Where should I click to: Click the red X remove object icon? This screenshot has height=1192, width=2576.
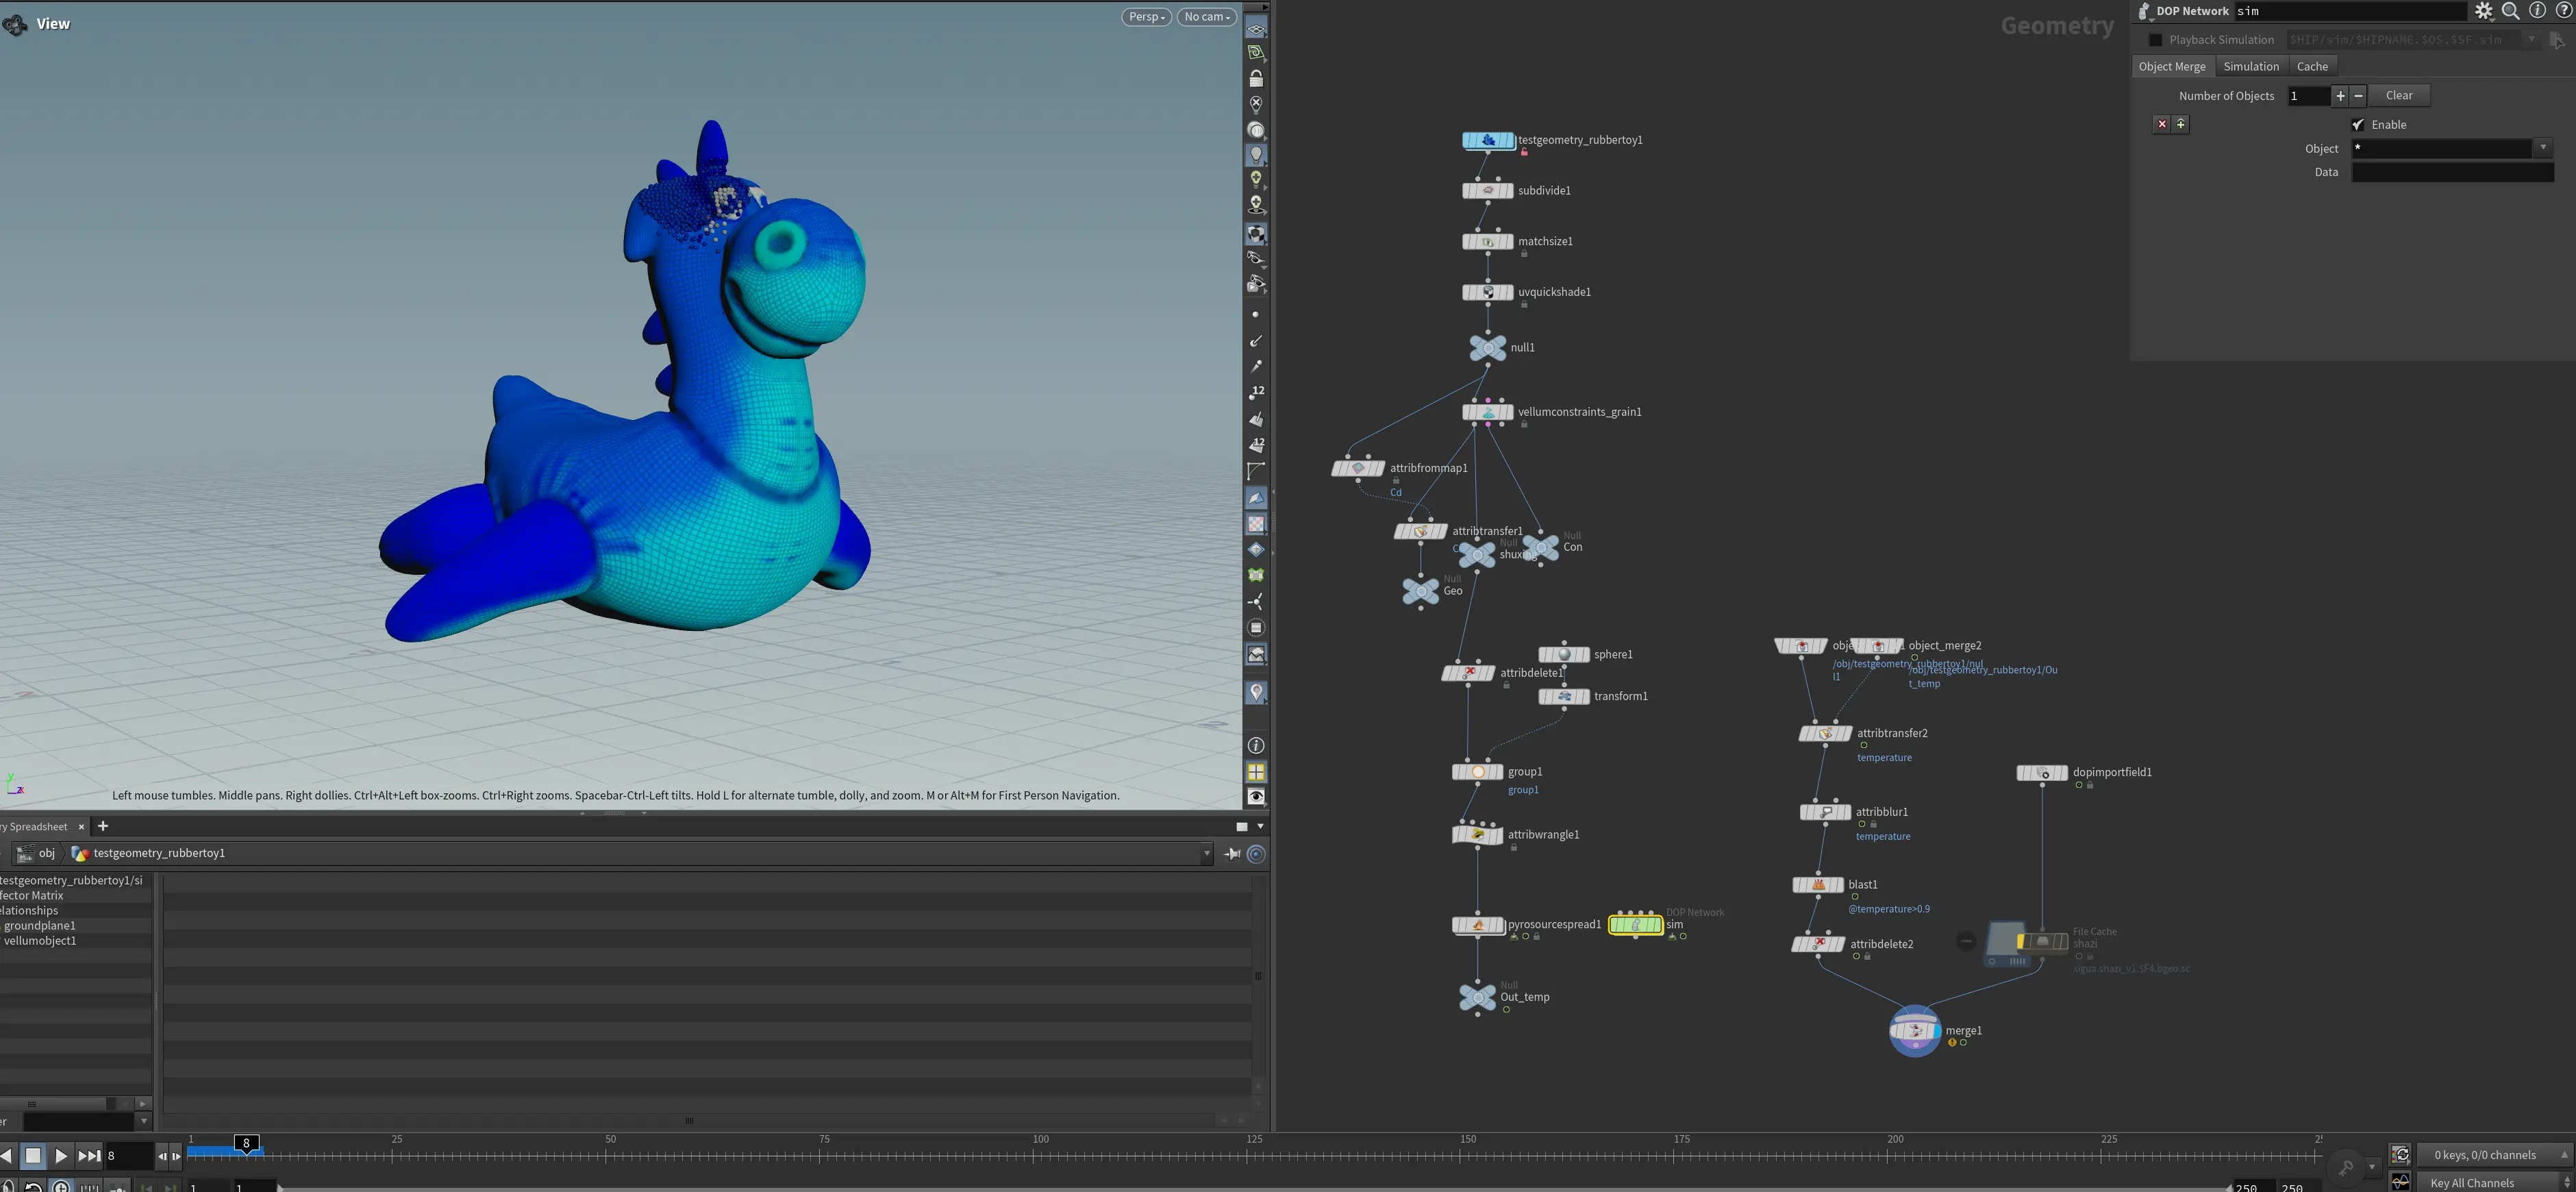(x=2162, y=124)
